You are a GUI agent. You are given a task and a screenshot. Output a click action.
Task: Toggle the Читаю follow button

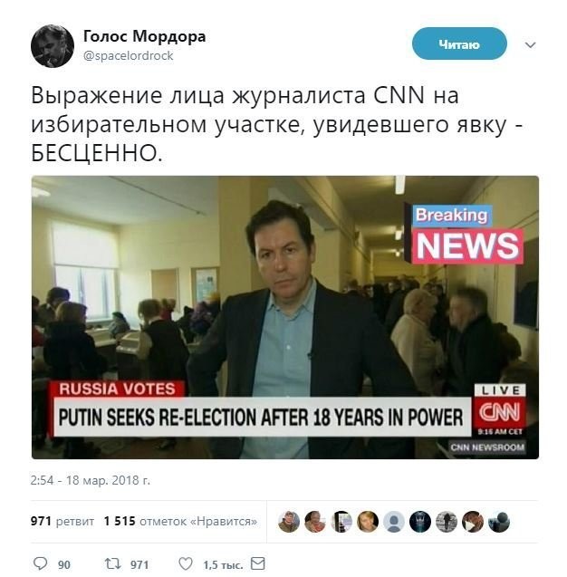[459, 43]
